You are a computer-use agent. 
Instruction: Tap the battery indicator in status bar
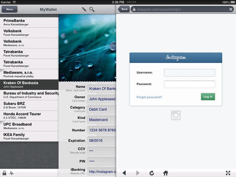233,2
